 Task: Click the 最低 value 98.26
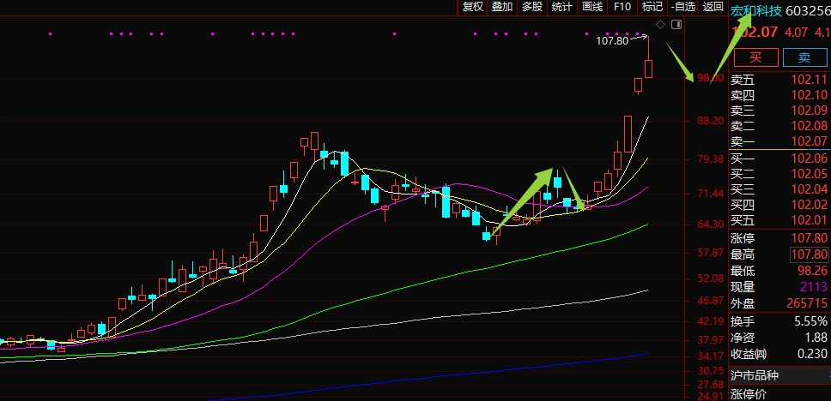[812, 271]
